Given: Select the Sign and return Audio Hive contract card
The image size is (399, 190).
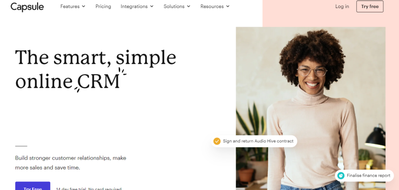Looking at the screenshot, I should point(254,141).
